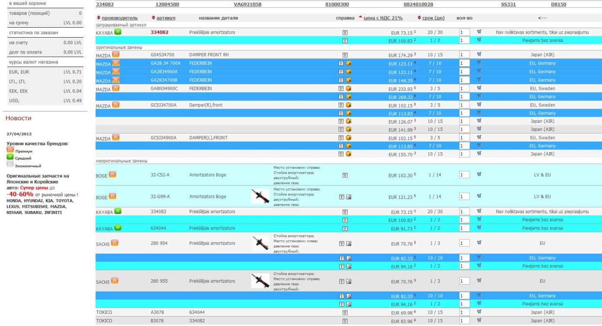602x326 pixels.
Task: Open photo icon in Sachs 280 954 row
Action: pyautogui.click(x=348, y=243)
